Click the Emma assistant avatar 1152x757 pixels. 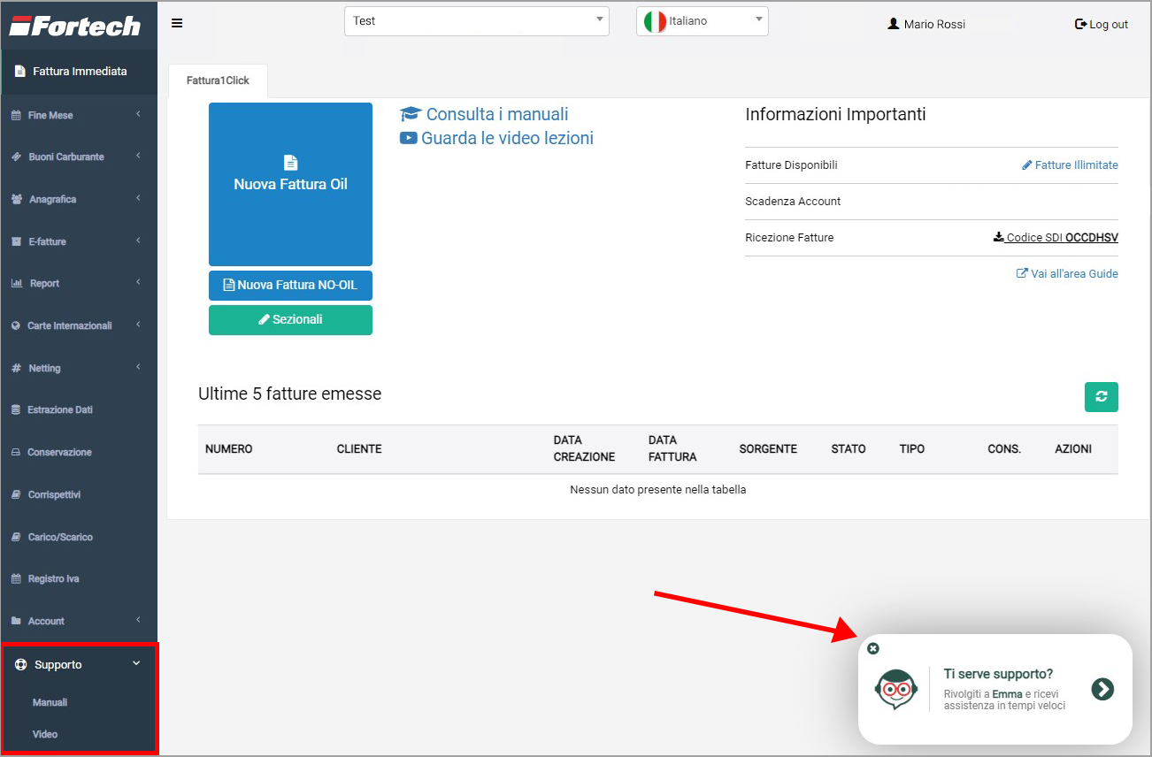895,689
